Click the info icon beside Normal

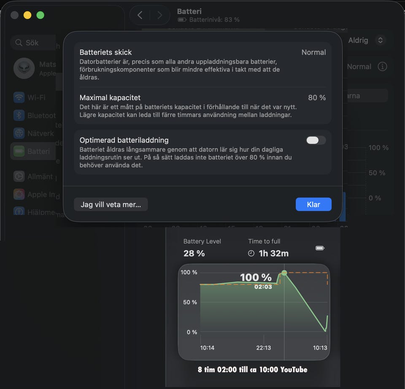[x=382, y=67]
